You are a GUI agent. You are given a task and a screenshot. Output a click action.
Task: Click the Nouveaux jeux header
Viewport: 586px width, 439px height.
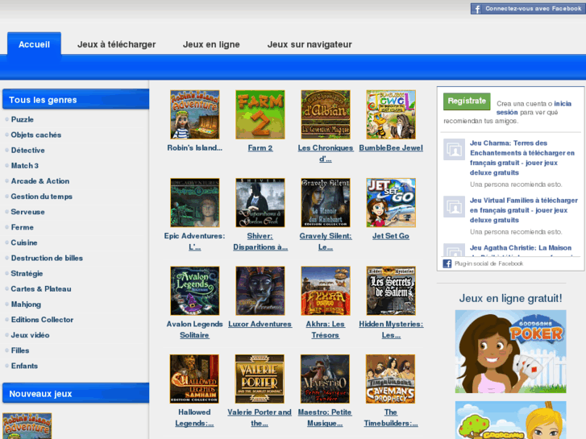point(76,393)
